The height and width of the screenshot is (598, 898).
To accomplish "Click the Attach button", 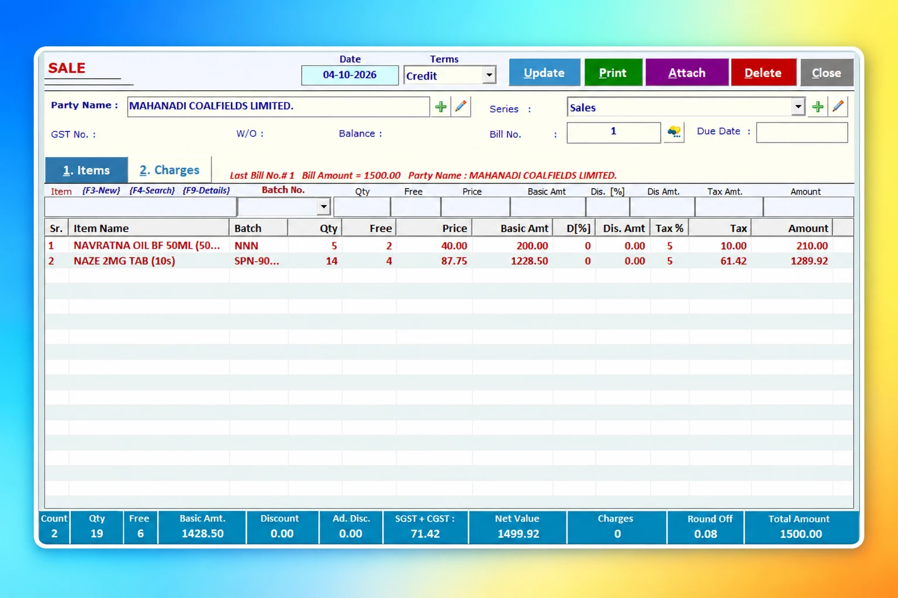I will (687, 72).
